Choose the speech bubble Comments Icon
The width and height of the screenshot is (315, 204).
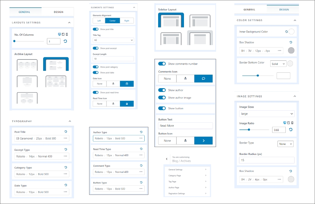point(203,79)
